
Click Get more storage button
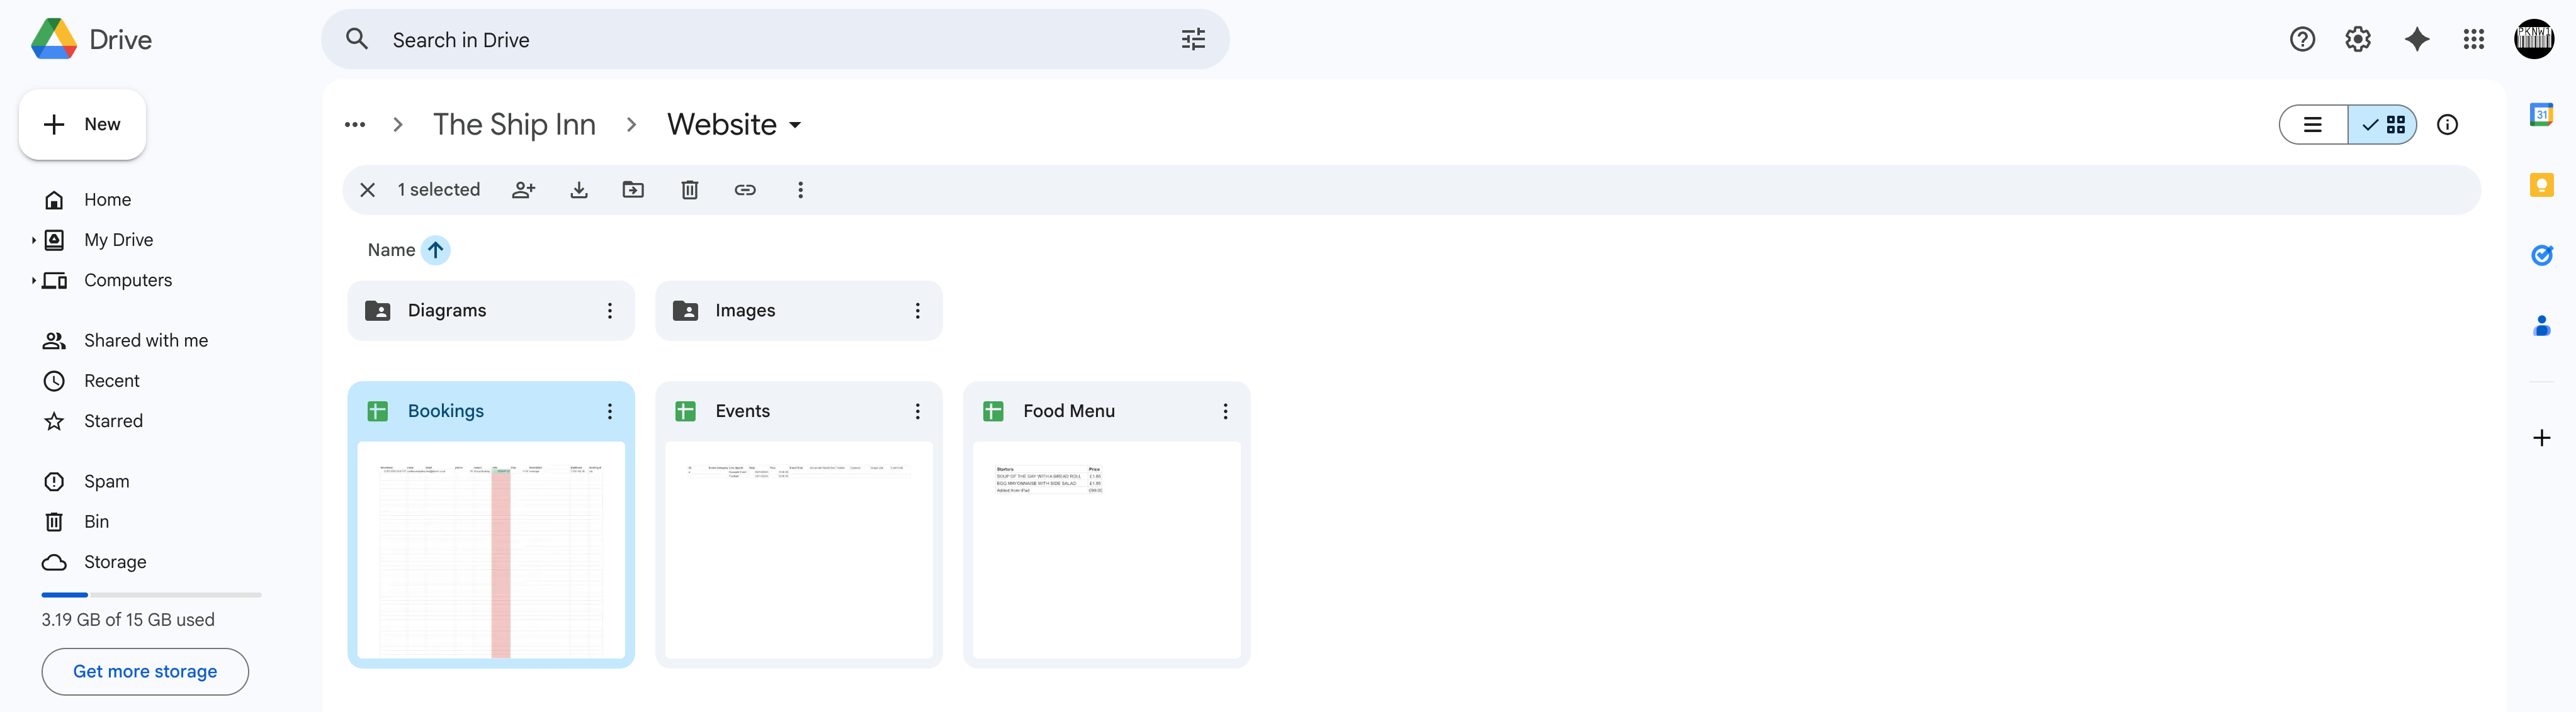pos(145,671)
